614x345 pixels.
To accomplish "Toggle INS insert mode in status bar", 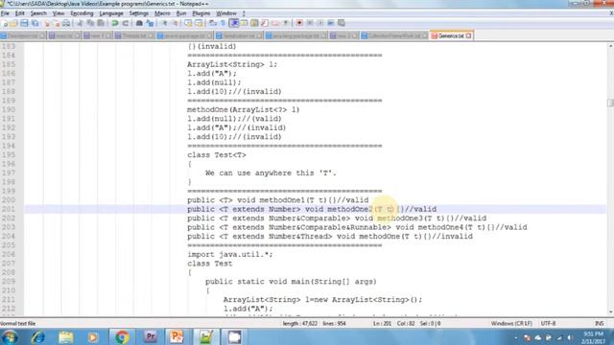I will click(599, 324).
